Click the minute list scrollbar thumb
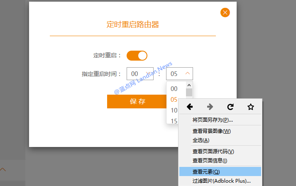The width and height of the screenshot is (296, 186). click(189, 93)
